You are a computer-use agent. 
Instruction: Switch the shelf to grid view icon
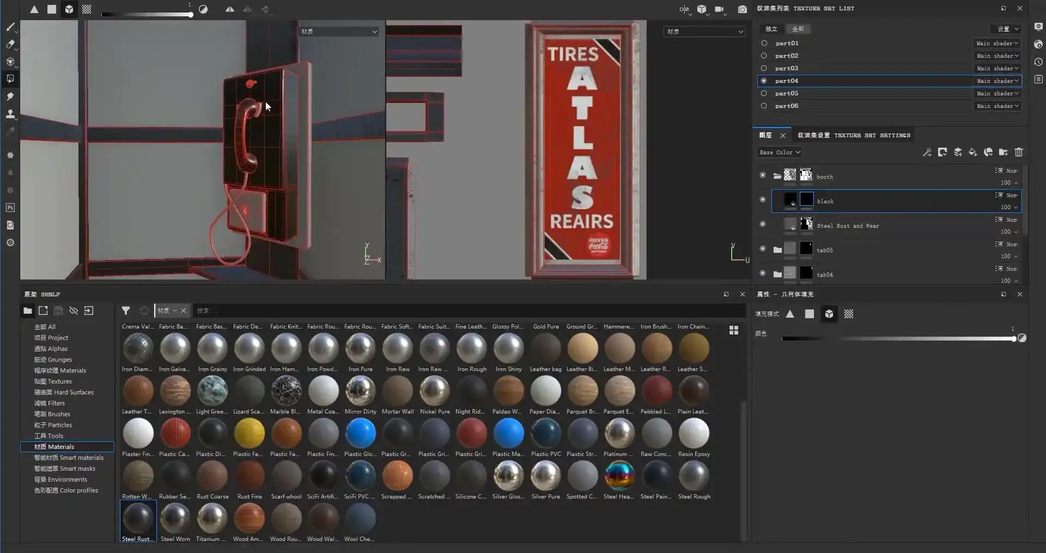(x=734, y=330)
